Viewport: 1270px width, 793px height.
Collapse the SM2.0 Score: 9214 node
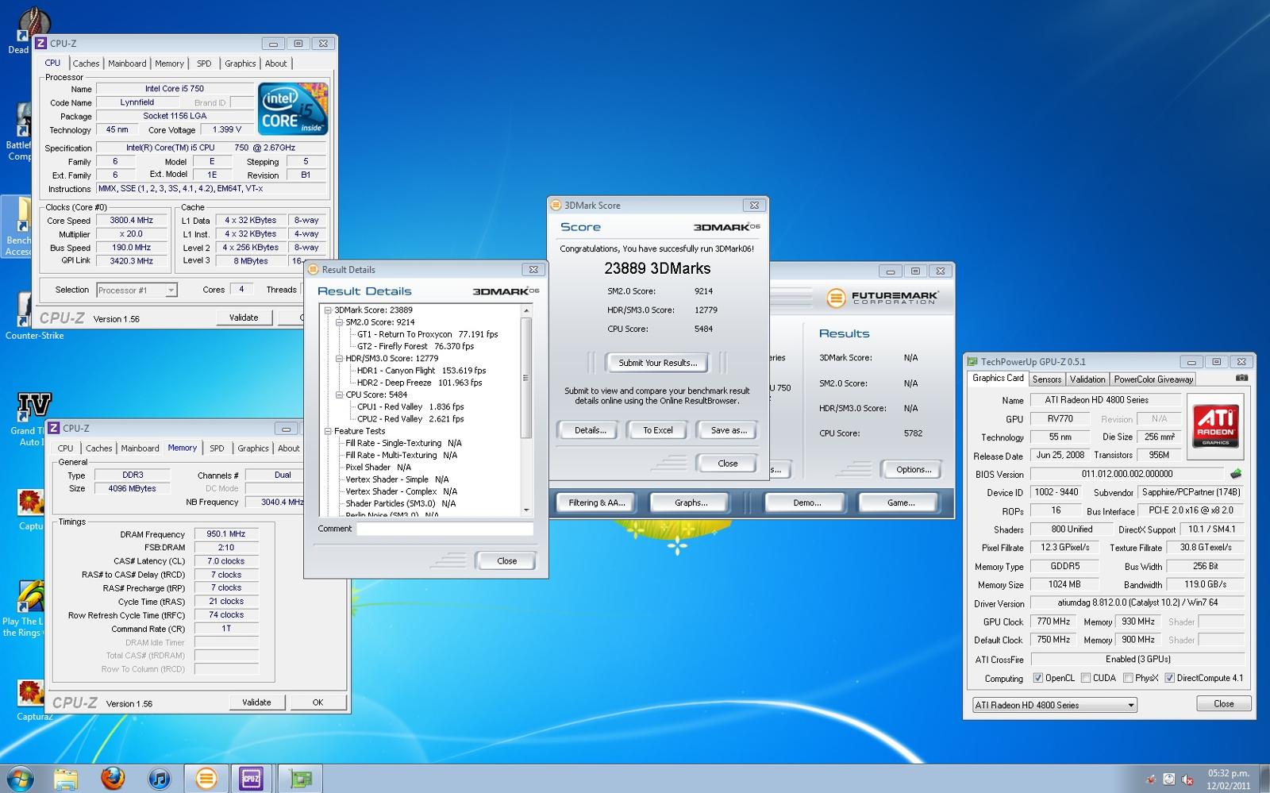tap(339, 322)
